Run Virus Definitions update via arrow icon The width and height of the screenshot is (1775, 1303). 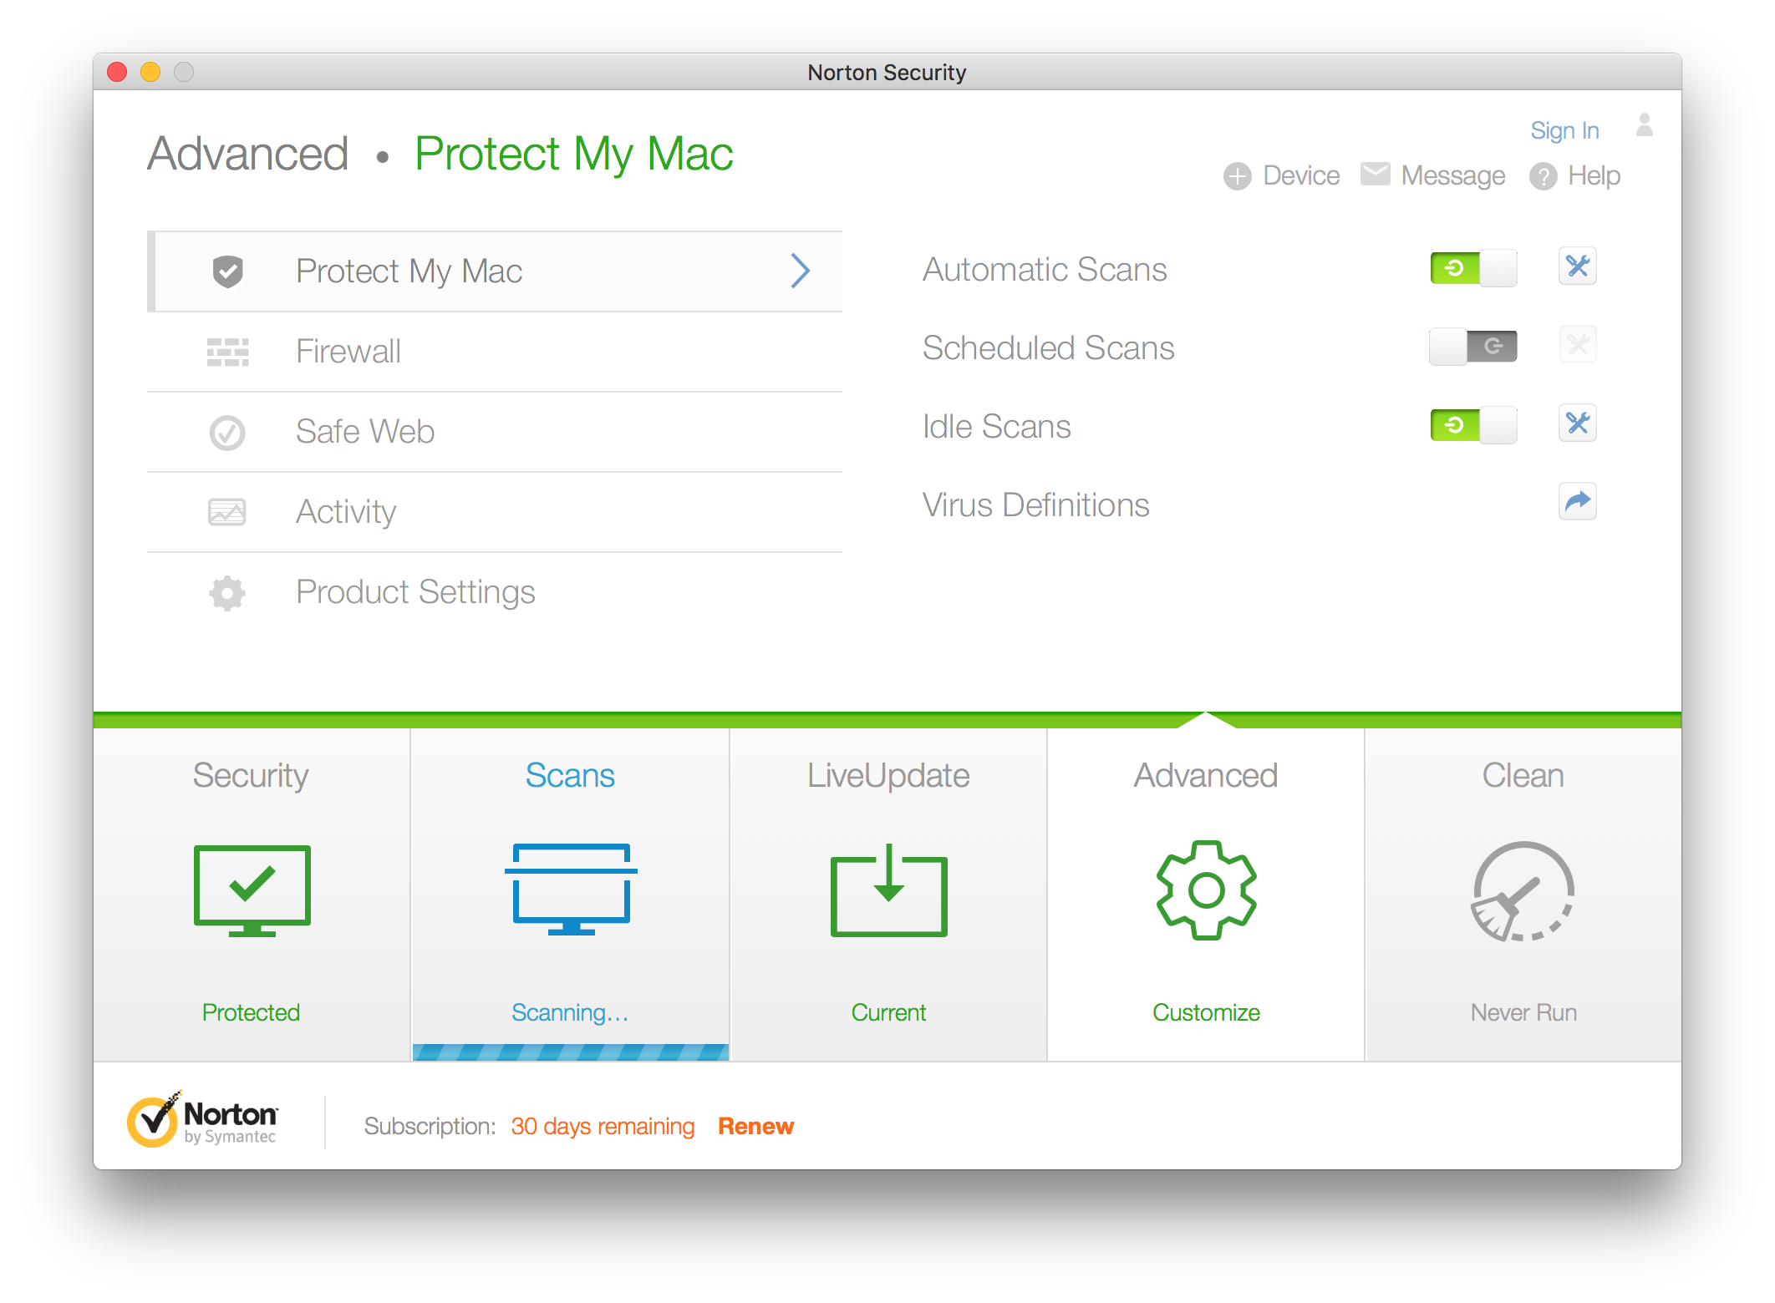(1578, 502)
